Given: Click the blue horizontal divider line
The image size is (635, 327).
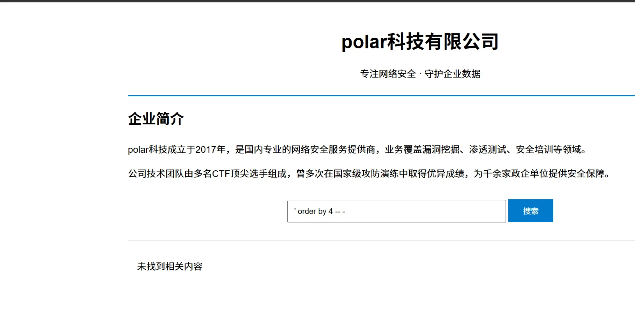Looking at the screenshot, I should pyautogui.click(x=381, y=95).
